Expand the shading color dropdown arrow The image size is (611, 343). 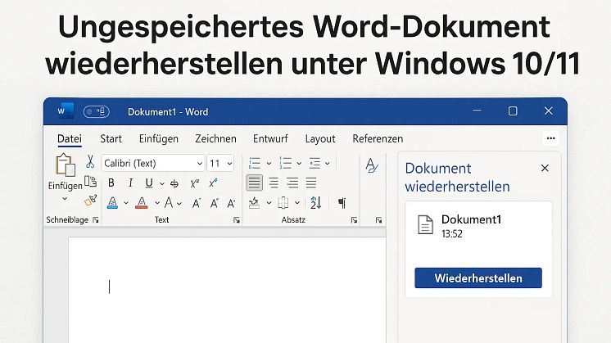(x=269, y=203)
